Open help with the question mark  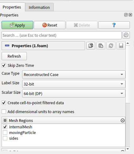click(x=114, y=25)
